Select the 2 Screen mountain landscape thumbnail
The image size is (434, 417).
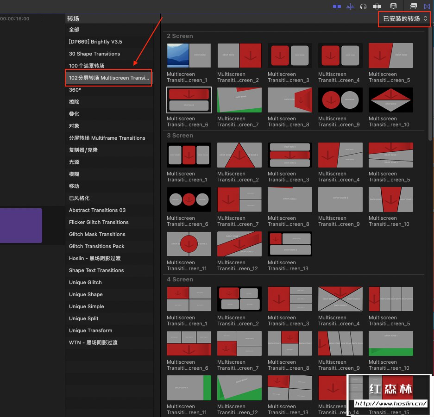click(x=189, y=56)
